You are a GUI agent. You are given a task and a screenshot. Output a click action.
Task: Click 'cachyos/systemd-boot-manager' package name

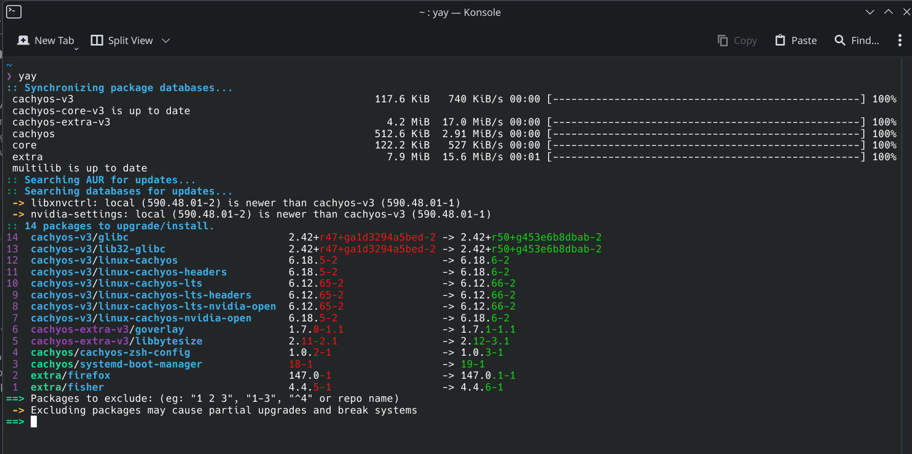[x=116, y=364]
